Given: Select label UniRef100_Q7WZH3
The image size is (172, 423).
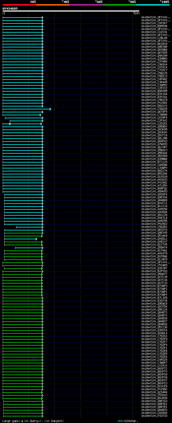Looking at the screenshot, I should pos(155,144).
